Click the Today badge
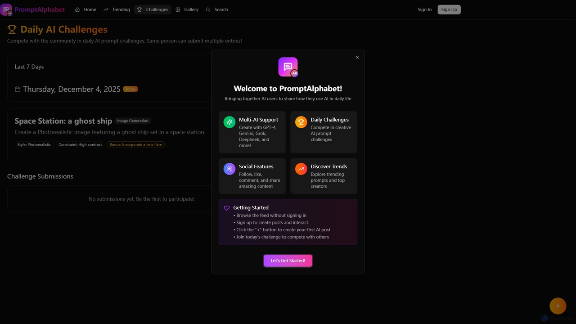The width and height of the screenshot is (576, 324). 130,89
